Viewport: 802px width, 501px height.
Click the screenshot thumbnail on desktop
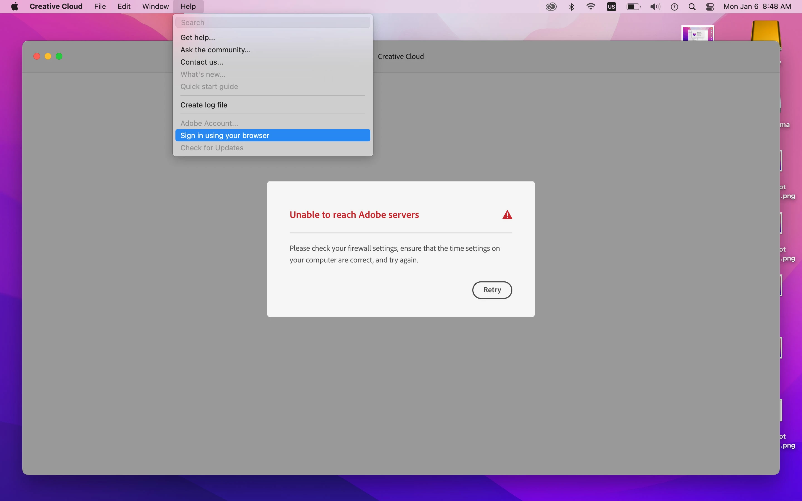[697, 33]
